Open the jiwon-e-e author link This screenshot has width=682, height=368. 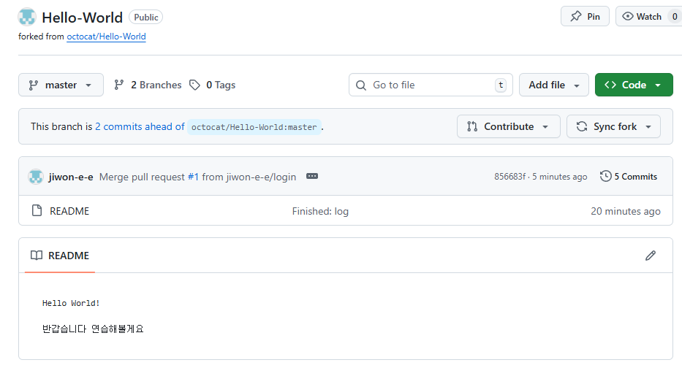tap(71, 177)
